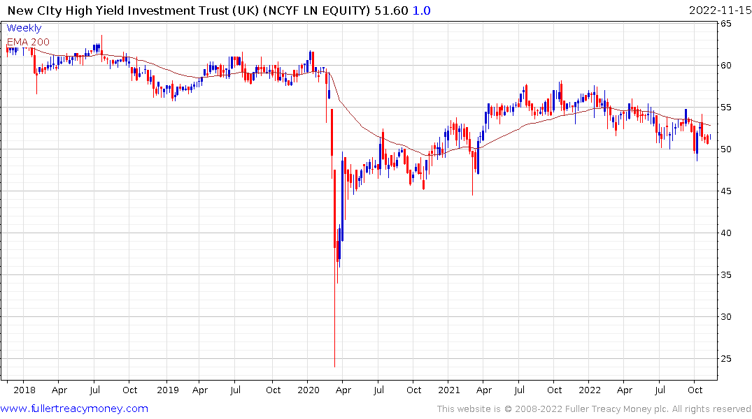
Task: Click the x-axis label '2022'
Action: (x=590, y=390)
